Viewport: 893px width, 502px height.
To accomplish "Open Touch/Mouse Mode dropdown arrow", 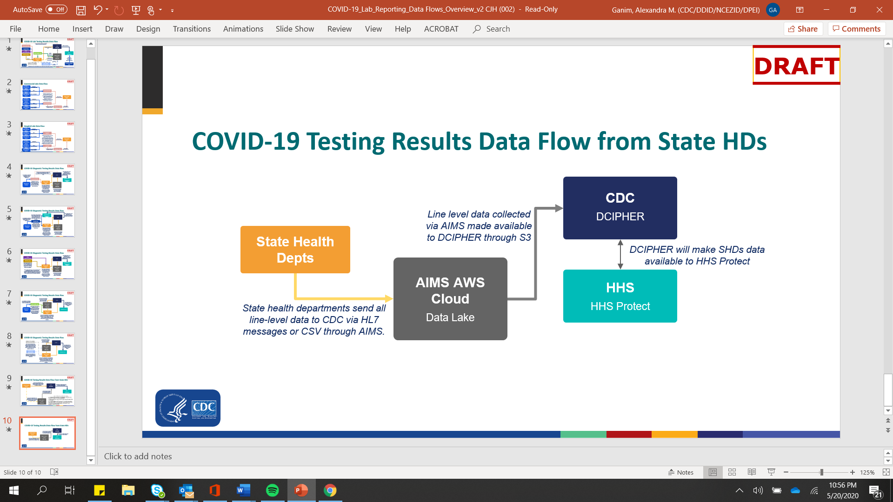I will [161, 9].
